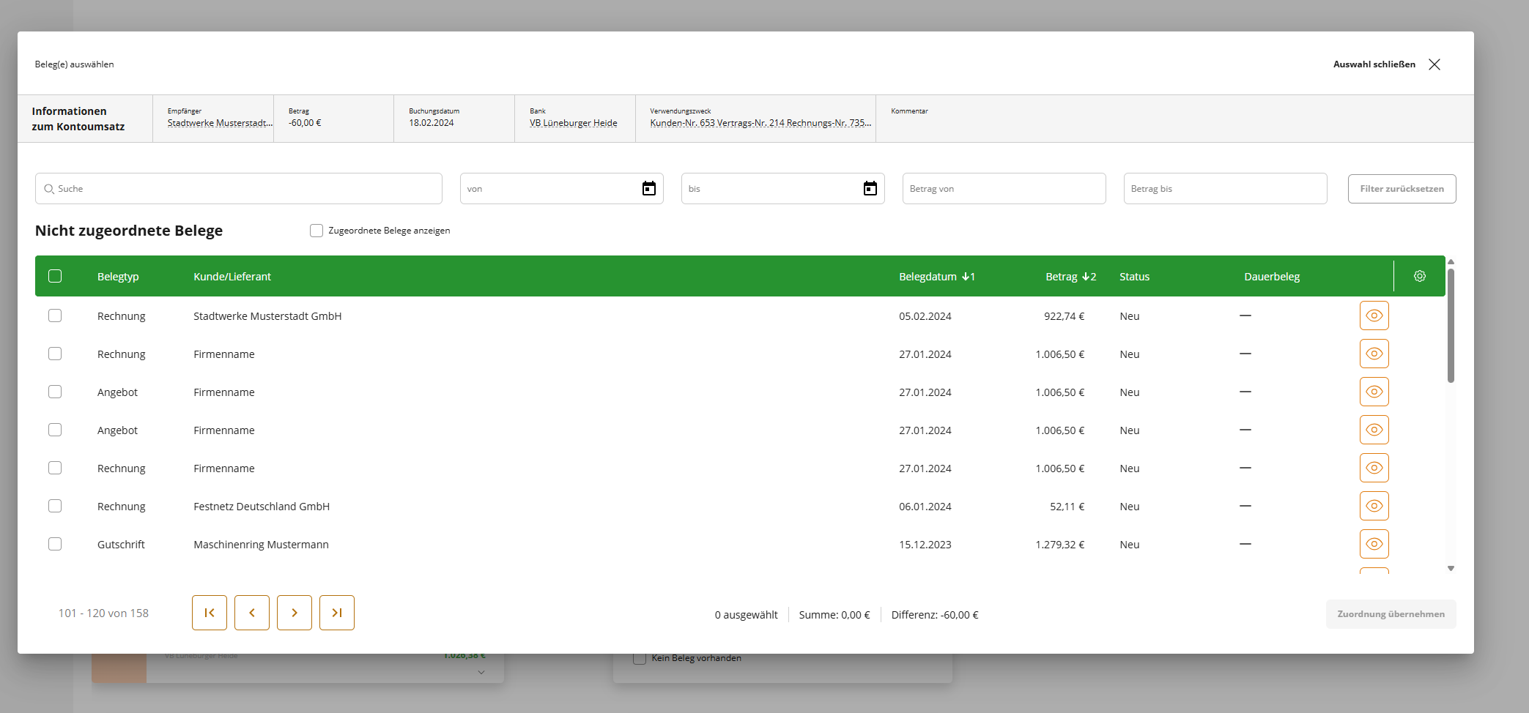
Task: Sort by Kunde/Lieferant column header
Action: click(232, 277)
